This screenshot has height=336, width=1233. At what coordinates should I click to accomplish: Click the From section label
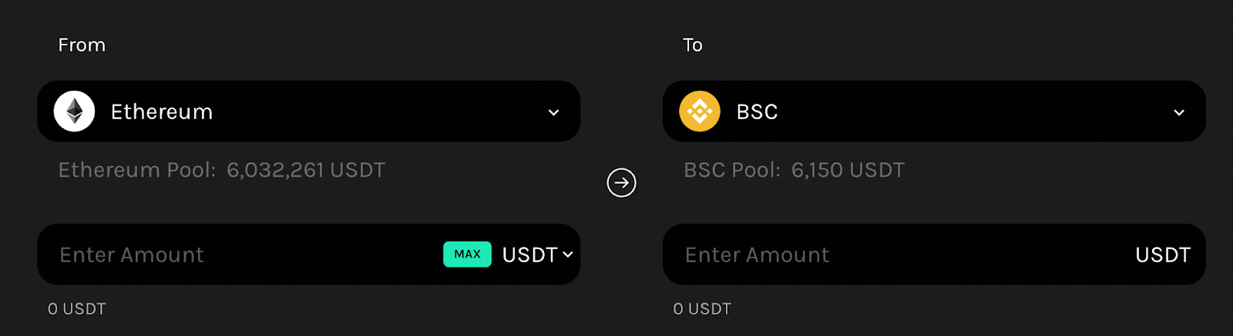coord(82,45)
